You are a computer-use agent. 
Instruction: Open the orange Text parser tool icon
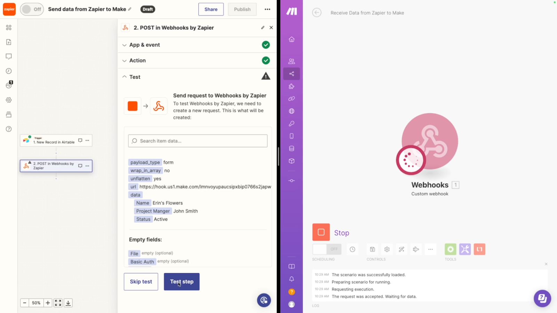479,249
